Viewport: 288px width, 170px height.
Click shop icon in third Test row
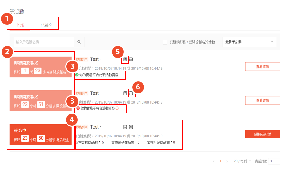tap(131, 127)
